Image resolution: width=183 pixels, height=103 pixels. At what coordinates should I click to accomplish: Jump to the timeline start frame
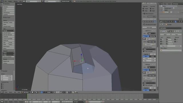click(62, 102)
